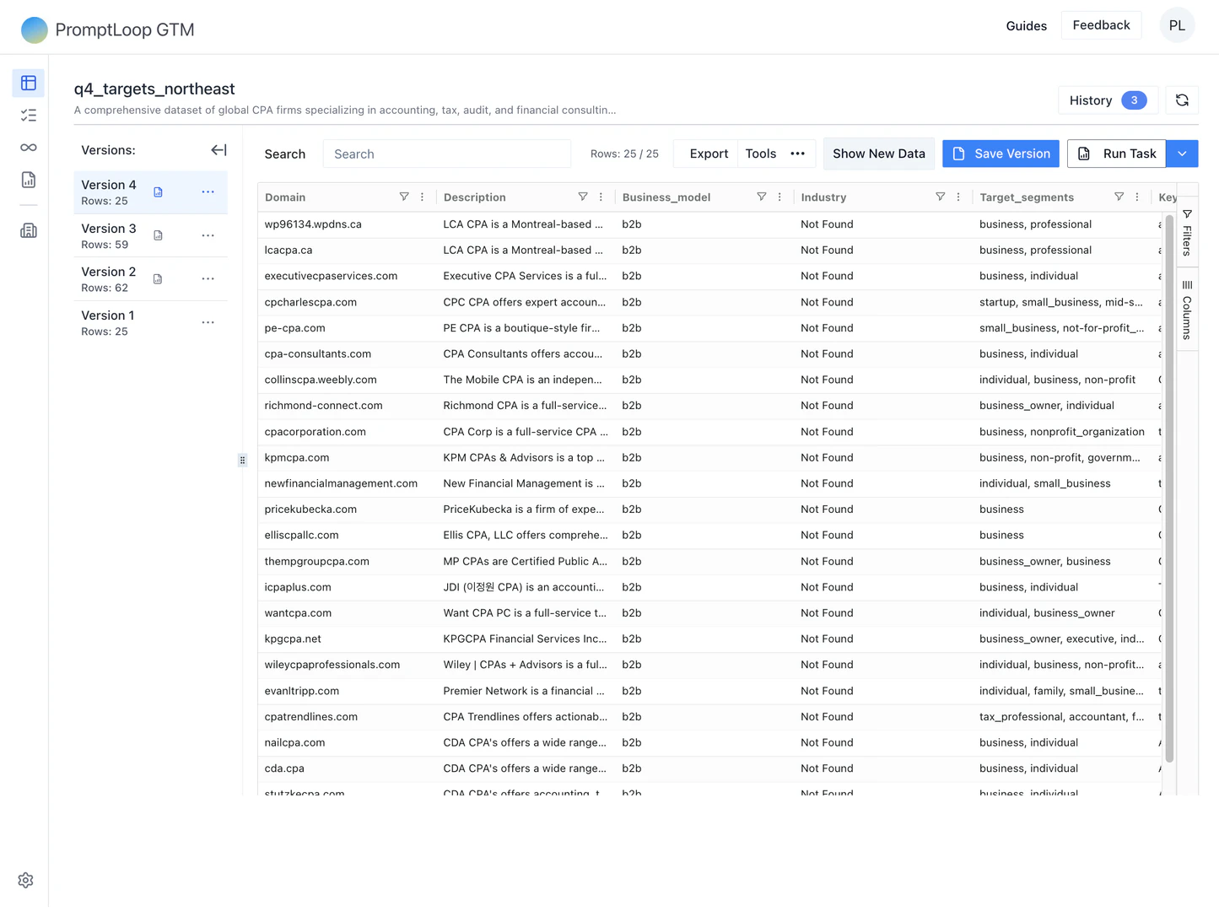Open the Guides link in the header
This screenshot has height=911, width=1219.
(1026, 26)
